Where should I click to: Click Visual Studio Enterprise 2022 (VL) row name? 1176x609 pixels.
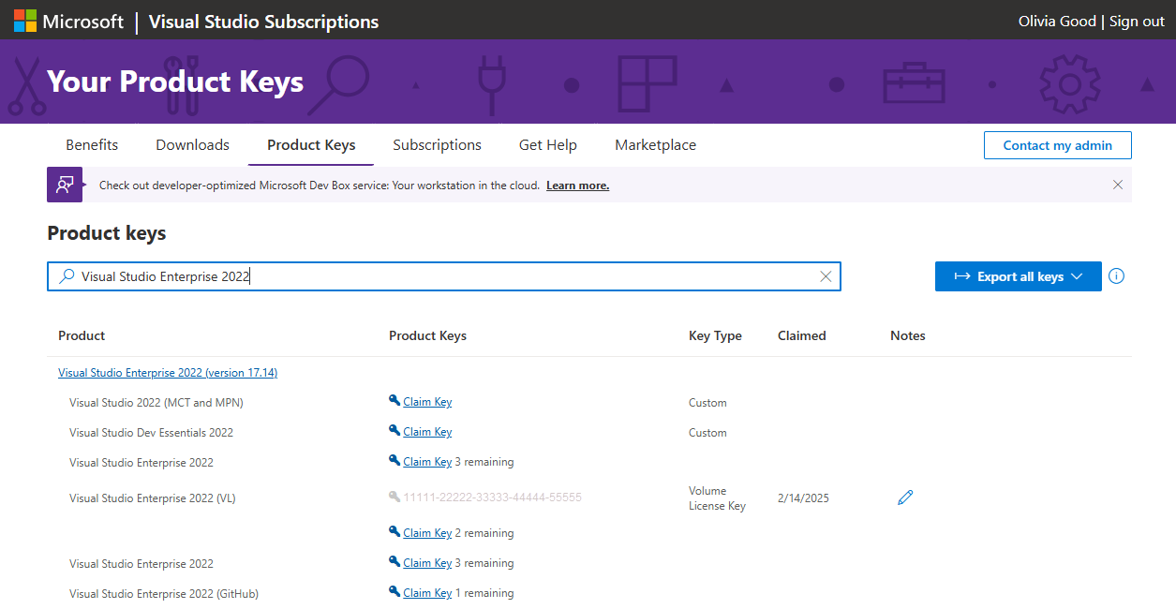153,498
